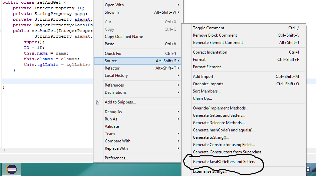Select Paste from the context menu

tap(138, 44)
